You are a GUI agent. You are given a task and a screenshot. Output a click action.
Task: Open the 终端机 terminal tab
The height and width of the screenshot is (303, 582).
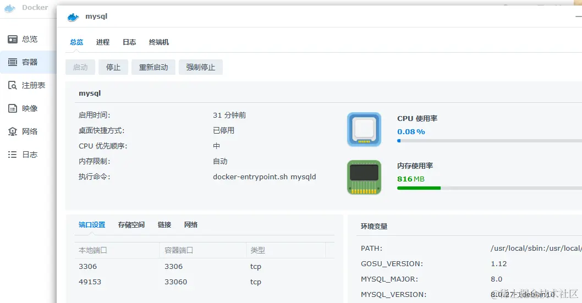(x=159, y=42)
